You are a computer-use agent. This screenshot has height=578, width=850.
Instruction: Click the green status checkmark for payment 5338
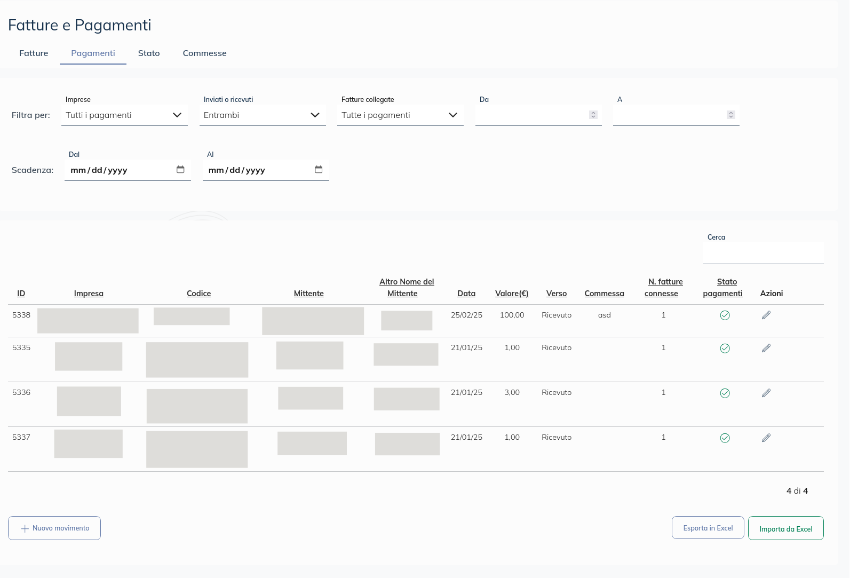(x=725, y=315)
